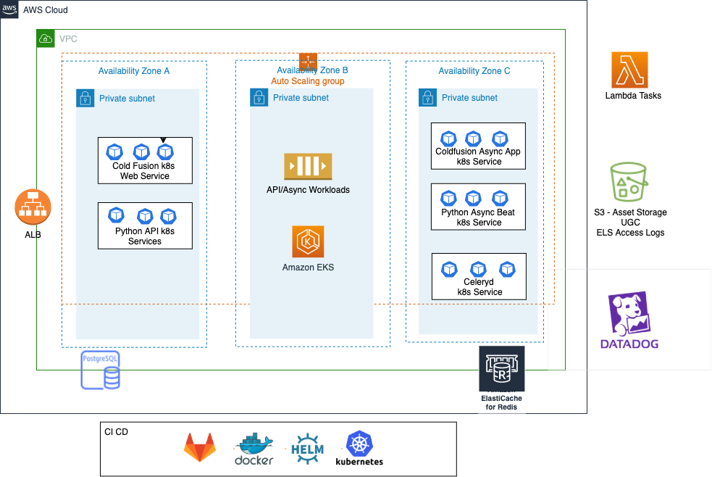712x477 pixels.
Task: Select the API/Async Workloads queue icon
Action: 308,166
